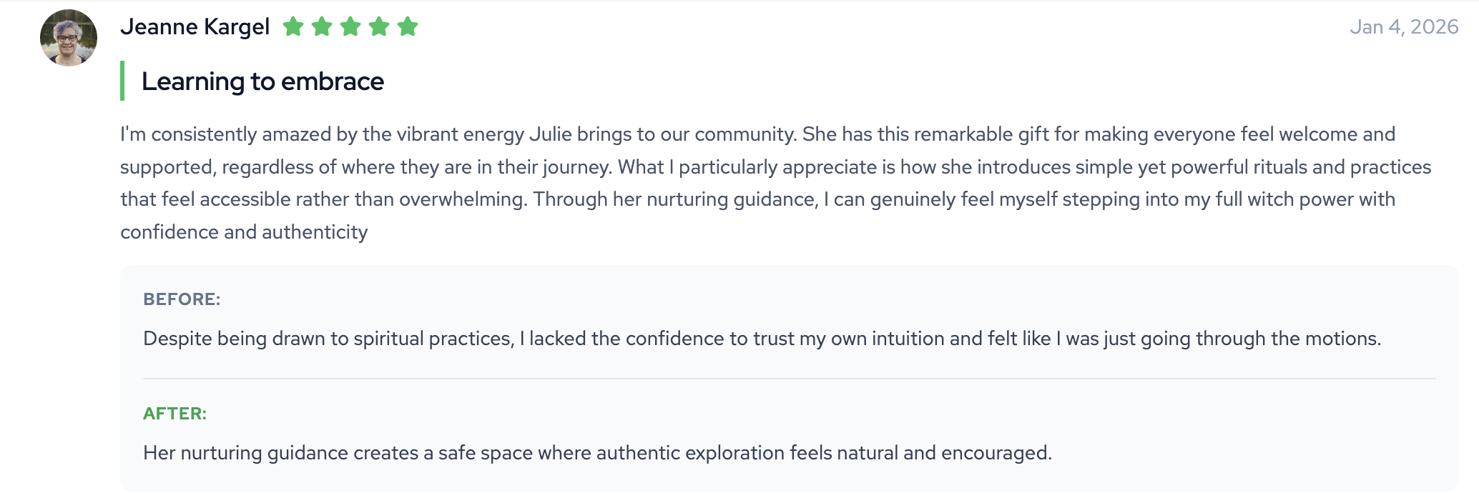1479x493 pixels.
Task: Select the 'Learning to embrace' review title
Action: [x=262, y=81]
